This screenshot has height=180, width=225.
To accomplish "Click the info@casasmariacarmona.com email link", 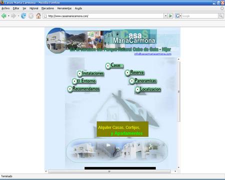I will pyautogui.click(x=153, y=54).
